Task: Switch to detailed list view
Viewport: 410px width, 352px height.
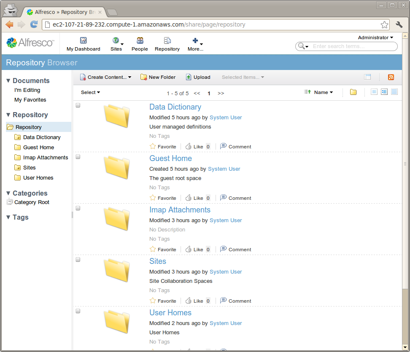Action: [384, 92]
